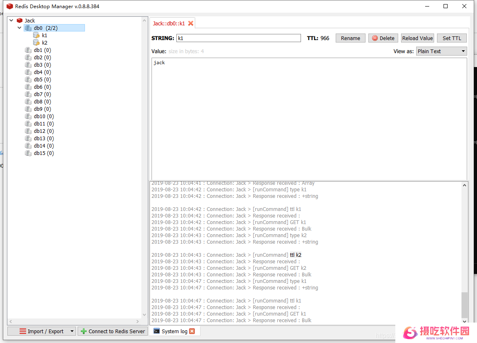Screen dimensions: 477x343
Task: Click the db7 database icon
Action: click(x=28, y=94)
